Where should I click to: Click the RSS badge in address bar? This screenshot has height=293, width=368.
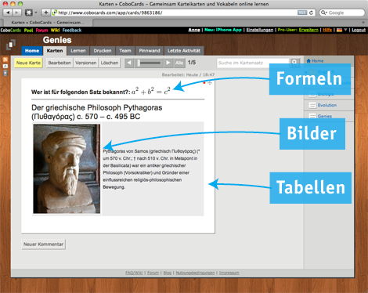302,13
